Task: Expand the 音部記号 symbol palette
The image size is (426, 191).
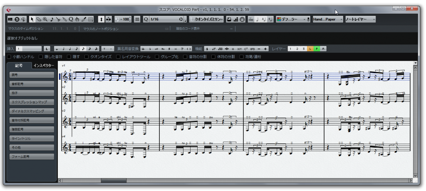Action: 32,84
